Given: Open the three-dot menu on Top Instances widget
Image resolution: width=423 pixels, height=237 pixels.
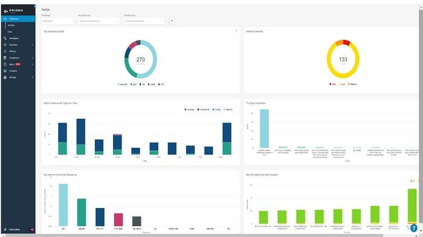Looking at the screenshot, I should click(236, 31).
